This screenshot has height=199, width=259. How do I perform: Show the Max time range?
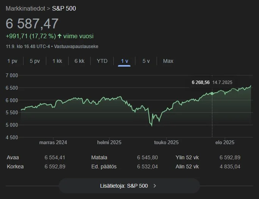point(168,61)
